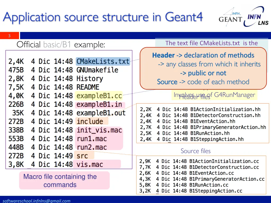Select the yellow exampleB1.cc file name
This screenshot has width=271, height=203.
point(99,96)
